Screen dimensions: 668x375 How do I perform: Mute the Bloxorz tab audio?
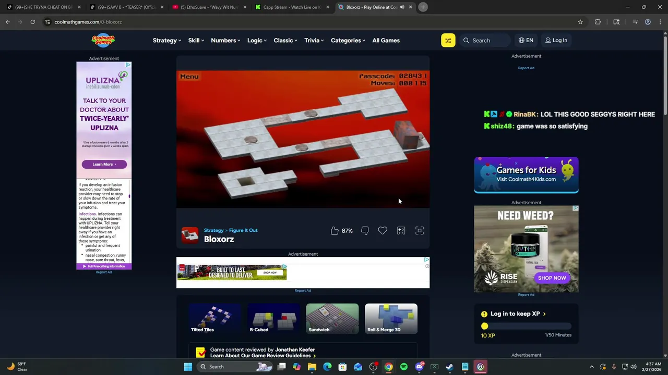pyautogui.click(x=402, y=7)
